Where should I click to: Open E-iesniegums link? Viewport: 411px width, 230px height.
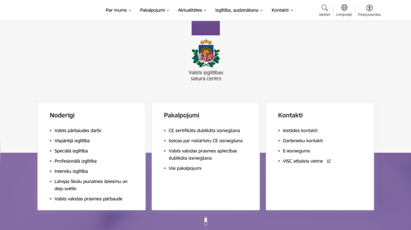[296, 151]
